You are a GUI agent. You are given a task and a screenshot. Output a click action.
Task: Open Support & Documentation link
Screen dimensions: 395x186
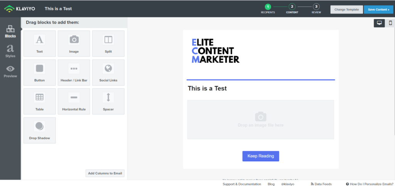pos(242,184)
